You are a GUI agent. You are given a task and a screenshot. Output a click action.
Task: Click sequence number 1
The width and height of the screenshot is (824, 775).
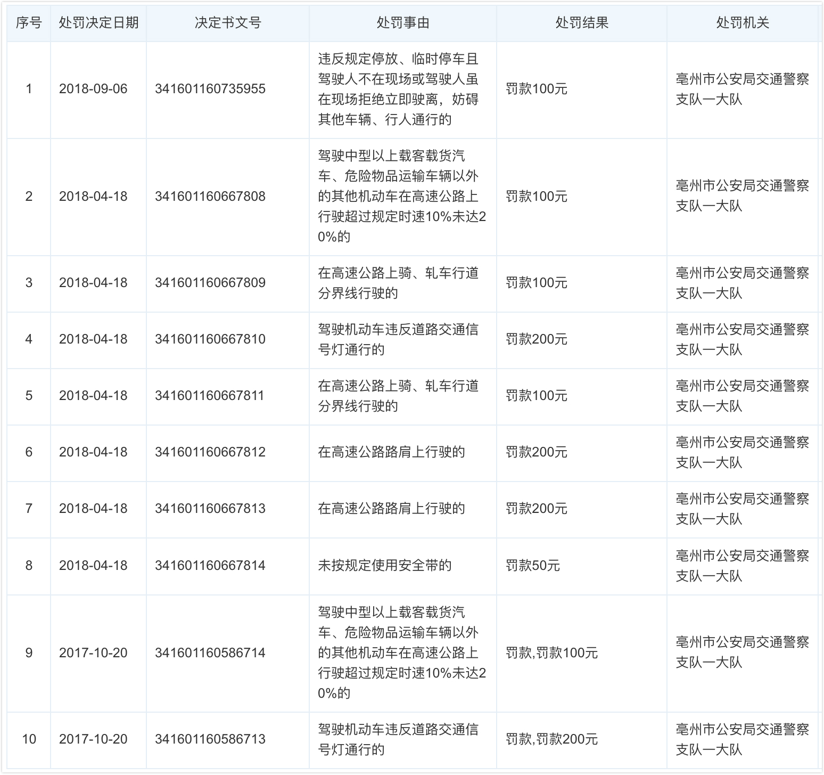(x=29, y=89)
